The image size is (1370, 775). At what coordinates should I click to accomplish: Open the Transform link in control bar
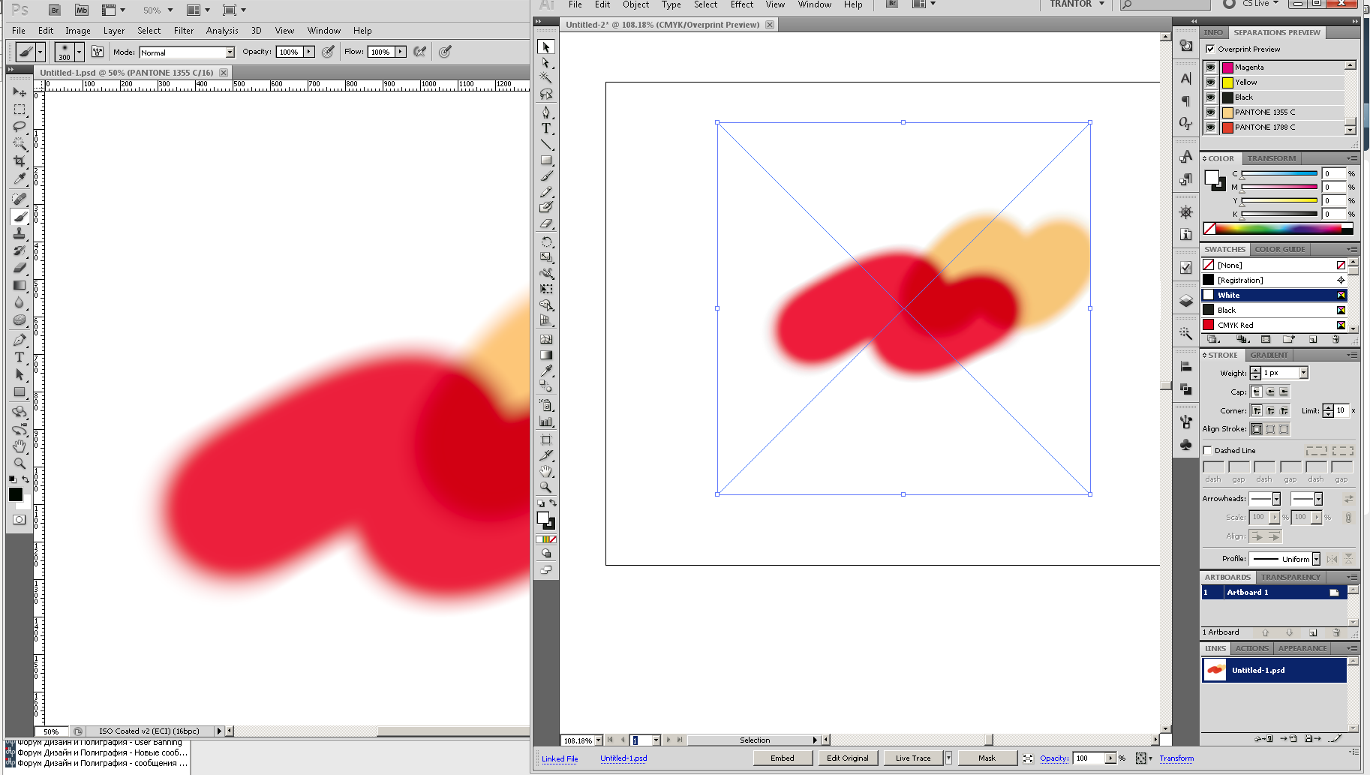click(x=1176, y=758)
